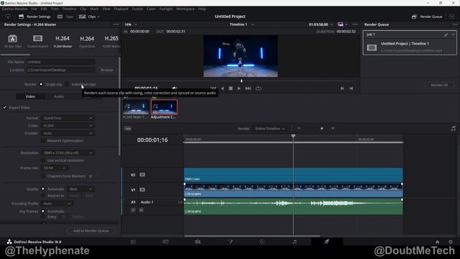460x259 pixels.
Task: Open the Fusion menu
Action: tap(137, 9)
